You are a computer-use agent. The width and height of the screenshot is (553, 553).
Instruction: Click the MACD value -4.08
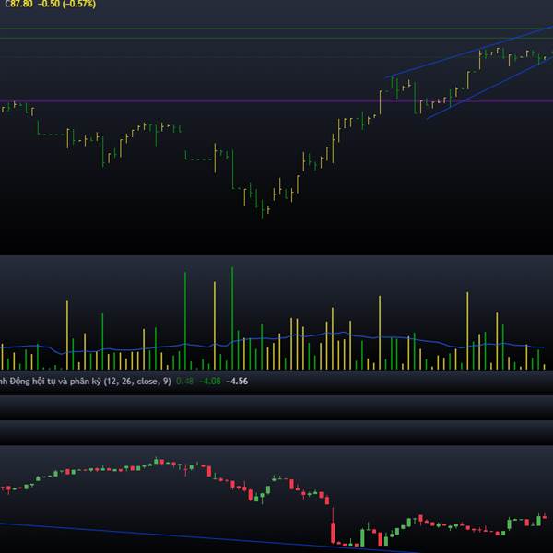click(x=210, y=382)
